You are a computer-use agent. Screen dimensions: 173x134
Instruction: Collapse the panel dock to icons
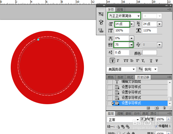(166, 6)
